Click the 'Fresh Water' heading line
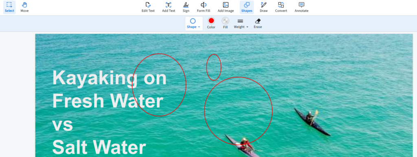This screenshot has width=417, height=157. (108, 101)
